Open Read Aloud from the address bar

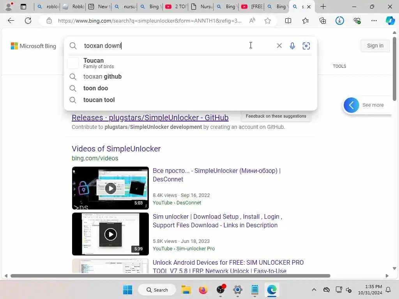click(x=252, y=21)
